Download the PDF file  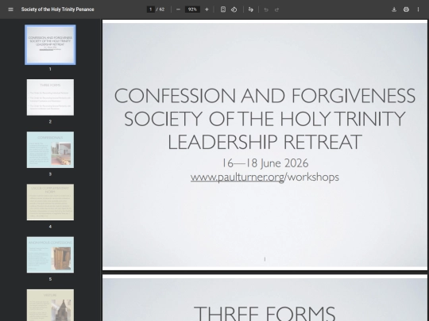[394, 10]
